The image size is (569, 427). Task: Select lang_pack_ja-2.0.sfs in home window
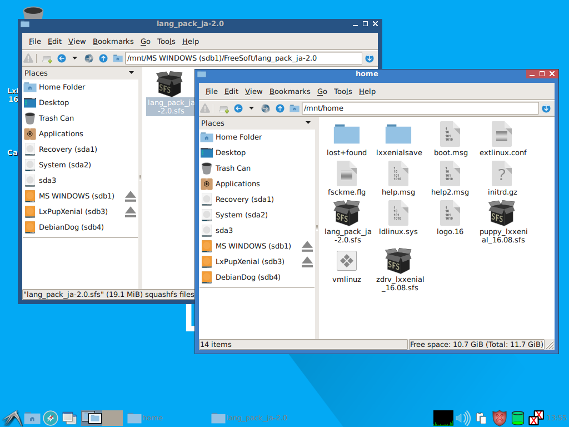pyautogui.click(x=348, y=222)
